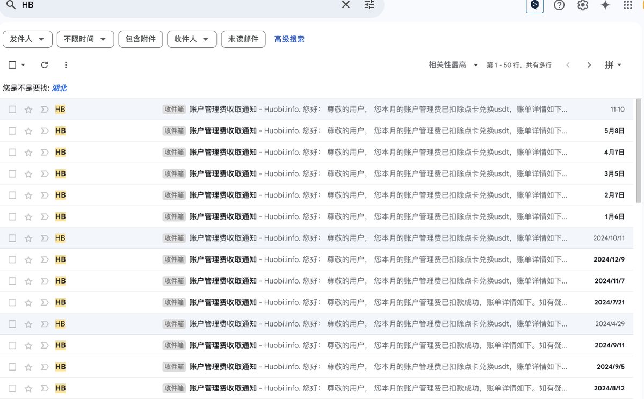644x399 pixels.
Task: Open the 发件人 filter dropdown
Action: (27, 39)
